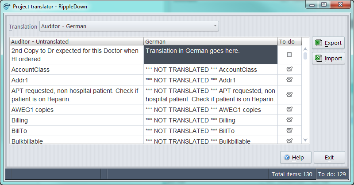Uncheck the To do box for AccountClass
This screenshot has width=354, height=185.
(x=289, y=69)
